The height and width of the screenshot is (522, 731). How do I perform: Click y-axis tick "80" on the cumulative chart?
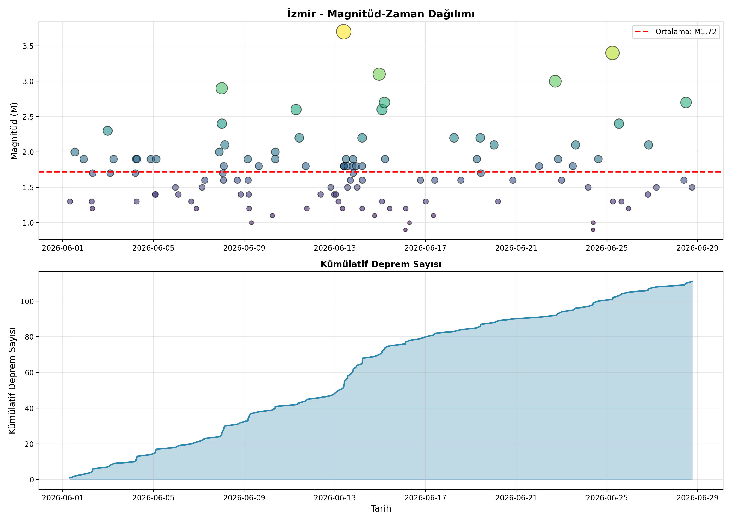pyautogui.click(x=30, y=337)
